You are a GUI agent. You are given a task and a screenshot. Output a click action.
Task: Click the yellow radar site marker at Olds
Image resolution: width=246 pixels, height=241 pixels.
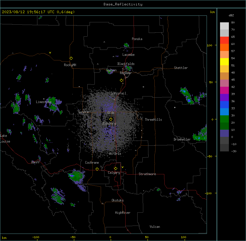pyautogui.click(x=111, y=119)
